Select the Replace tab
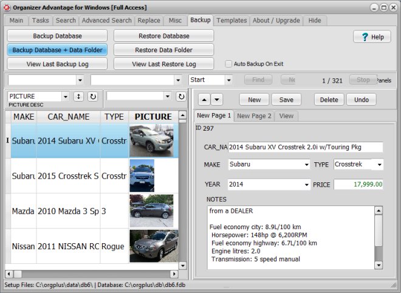 tap(149, 20)
